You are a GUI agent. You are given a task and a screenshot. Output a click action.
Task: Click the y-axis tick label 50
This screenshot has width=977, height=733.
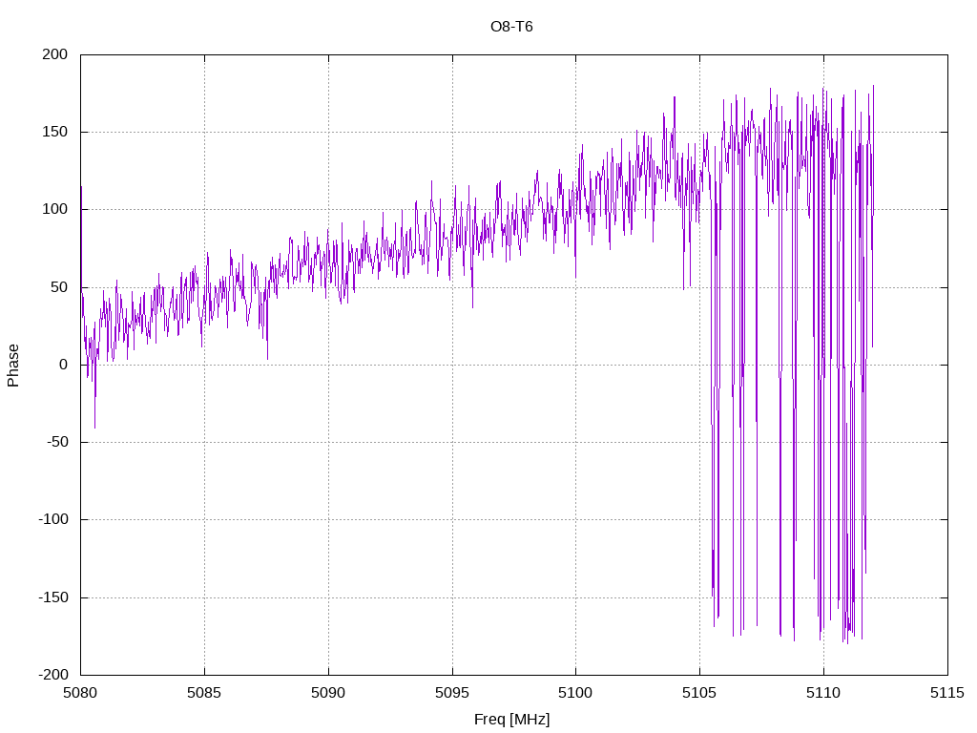59,286
